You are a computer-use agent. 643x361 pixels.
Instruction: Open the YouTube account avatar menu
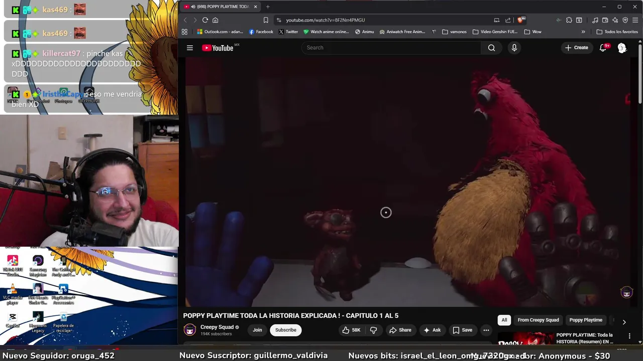point(622,48)
